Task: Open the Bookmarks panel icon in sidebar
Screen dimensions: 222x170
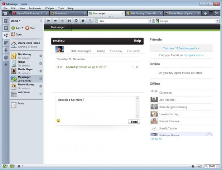Action: tap(6, 21)
